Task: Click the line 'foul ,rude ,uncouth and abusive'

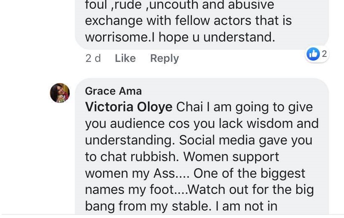Action: [x=179, y=5]
